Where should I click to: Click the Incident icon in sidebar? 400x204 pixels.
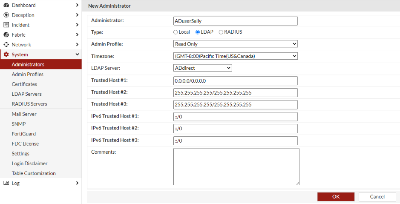coord(6,25)
